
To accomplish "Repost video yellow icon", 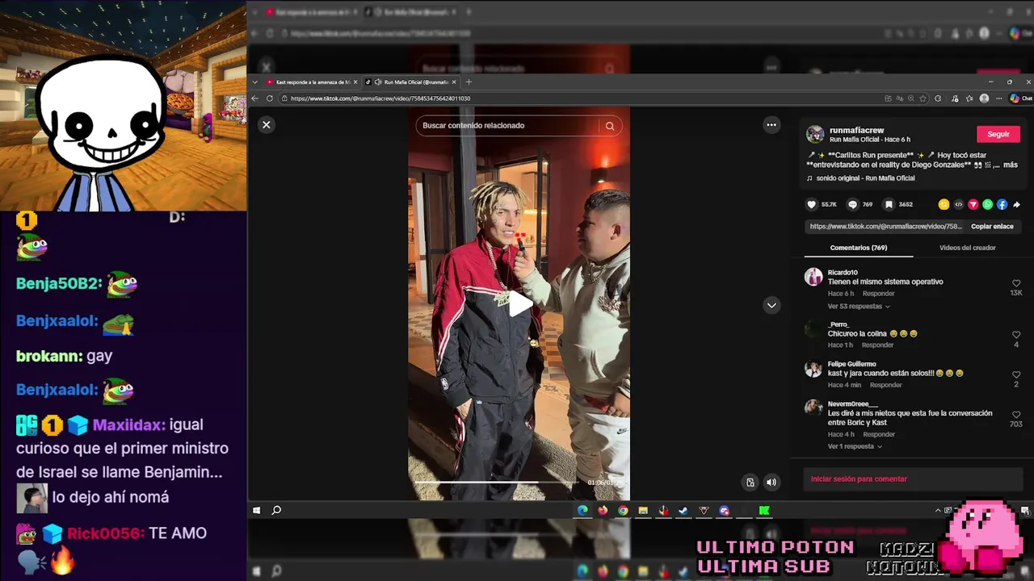I will click(944, 205).
